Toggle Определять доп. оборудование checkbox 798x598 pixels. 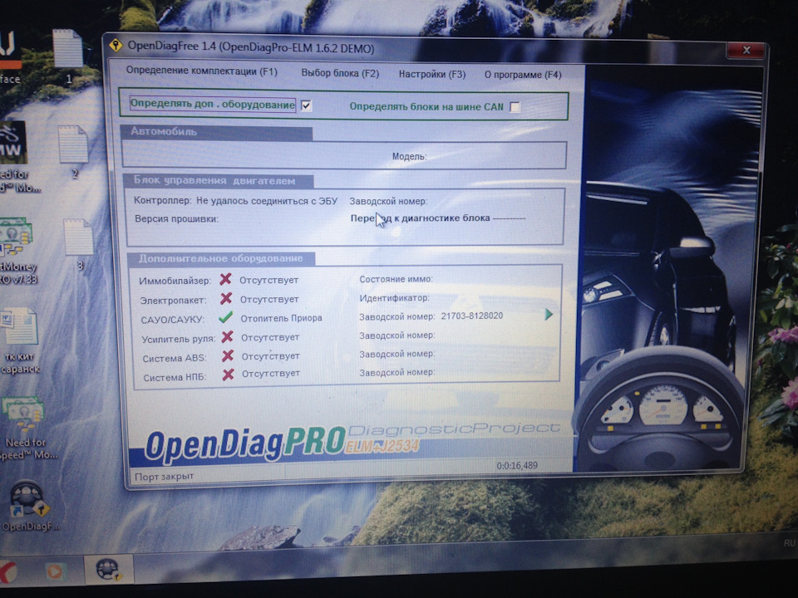307,105
